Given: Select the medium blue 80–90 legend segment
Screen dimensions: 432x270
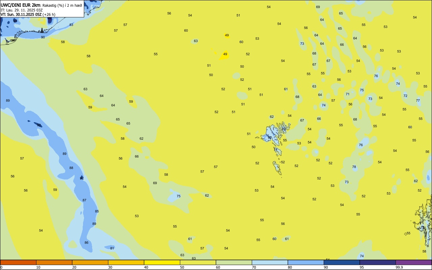Looking at the screenshot, I should tap(306, 262).
